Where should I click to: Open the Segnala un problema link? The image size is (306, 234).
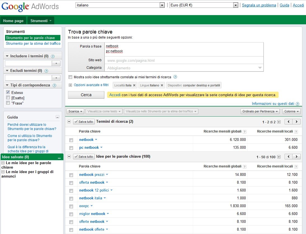click(x=259, y=5)
